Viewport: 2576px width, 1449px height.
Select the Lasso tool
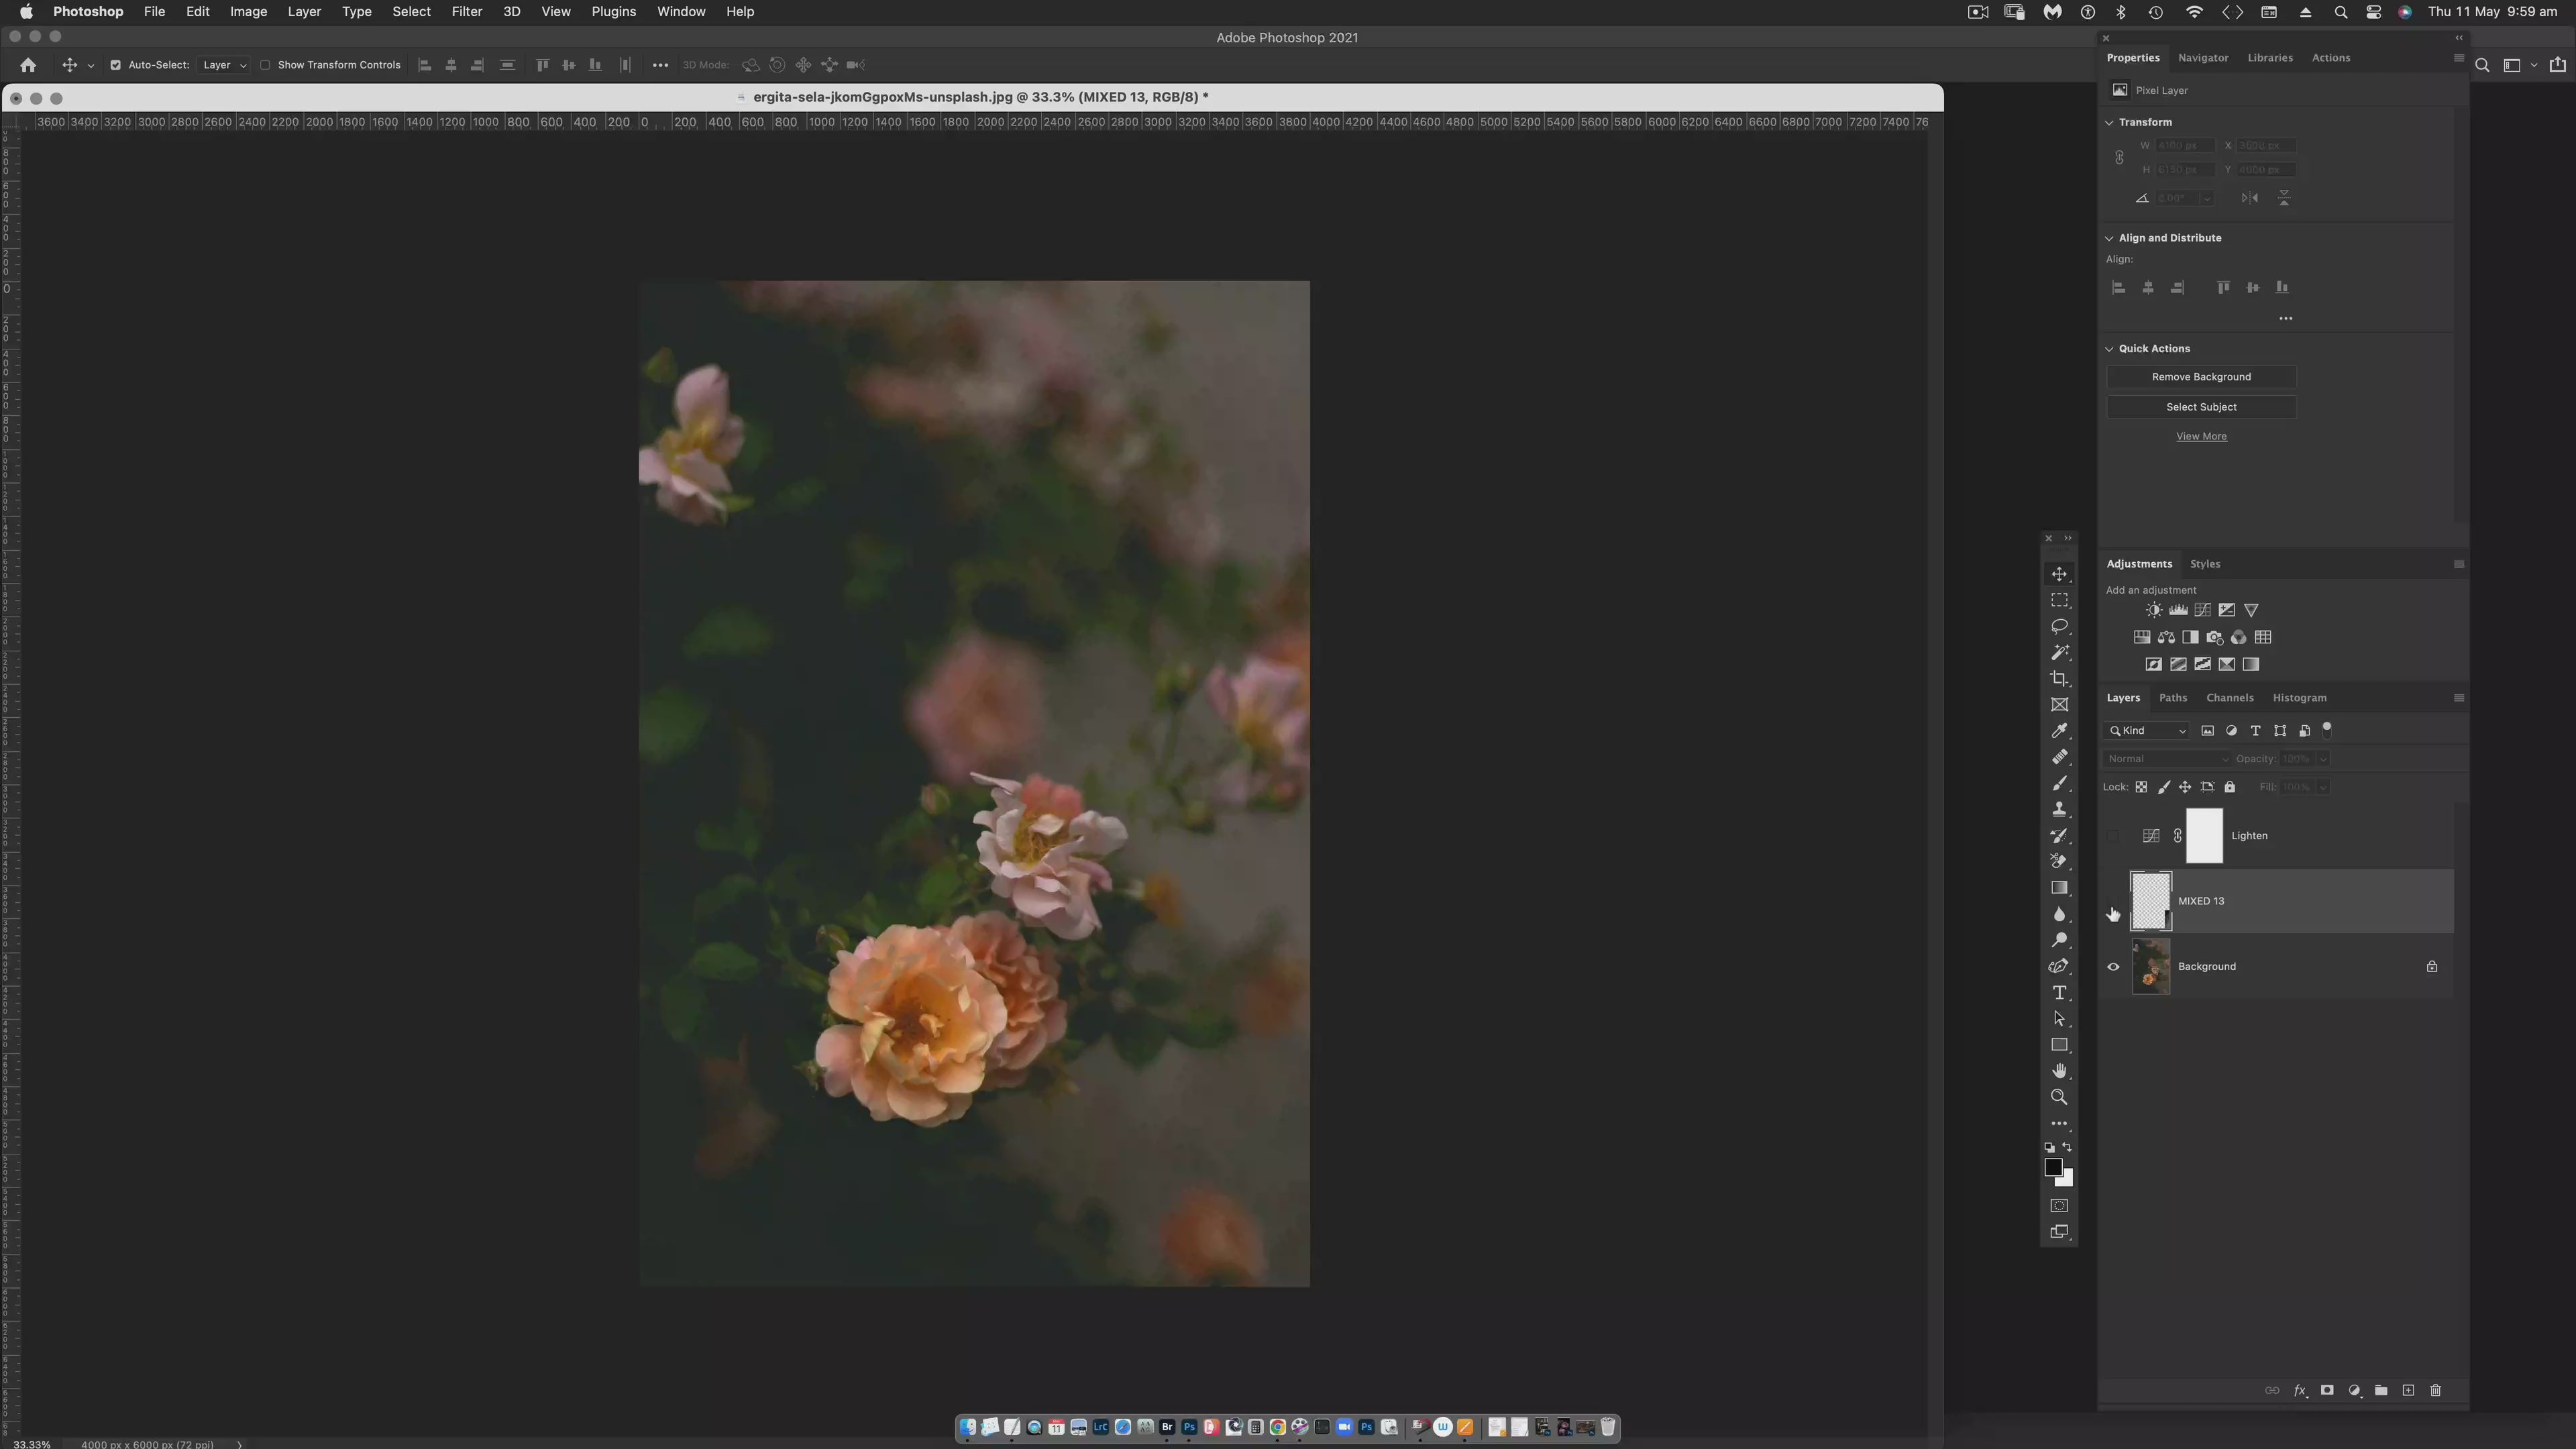2059,626
